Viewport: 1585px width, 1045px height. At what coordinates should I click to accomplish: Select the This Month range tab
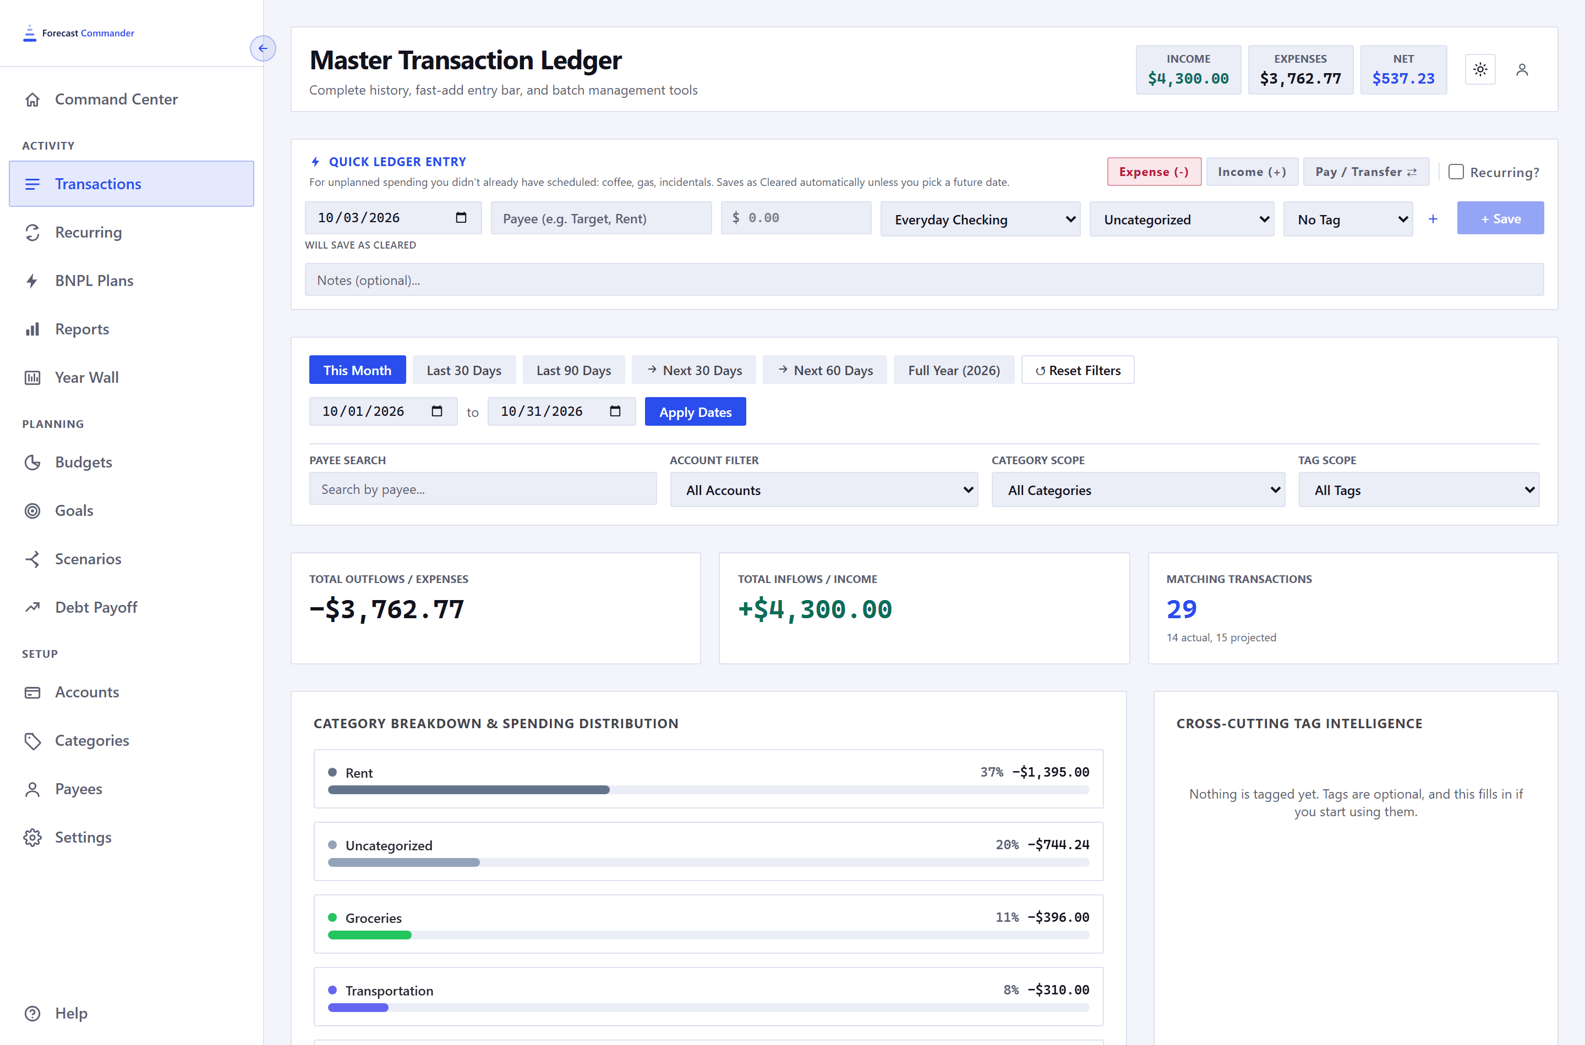pos(357,370)
